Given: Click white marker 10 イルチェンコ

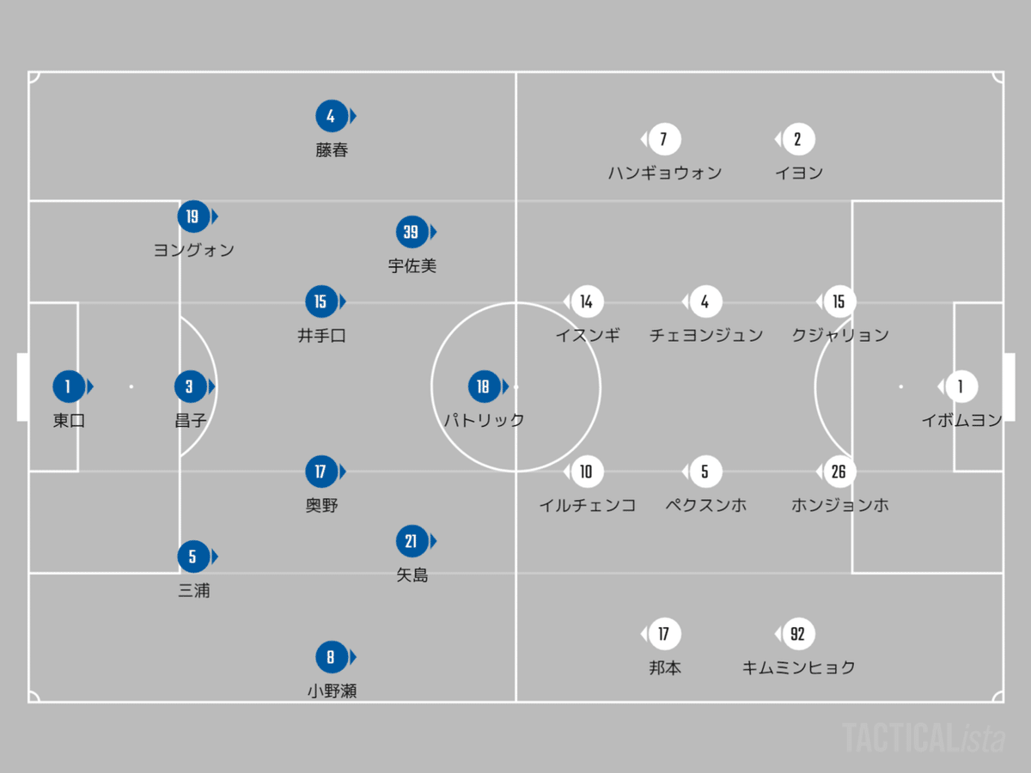Looking at the screenshot, I should click(x=587, y=472).
